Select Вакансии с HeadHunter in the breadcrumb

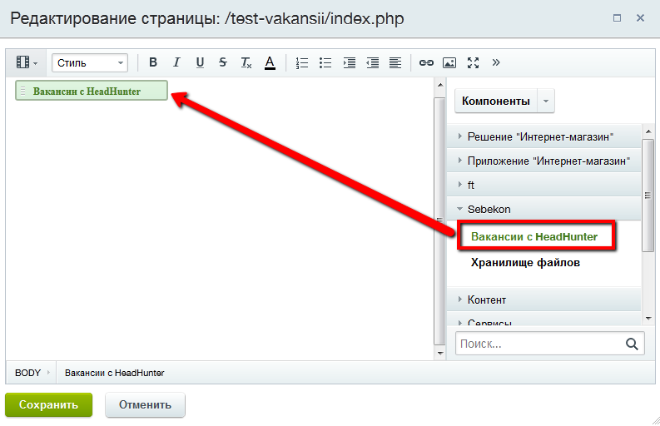pos(115,373)
